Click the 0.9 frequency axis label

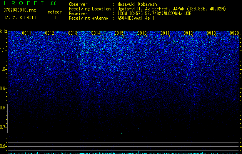3,89
